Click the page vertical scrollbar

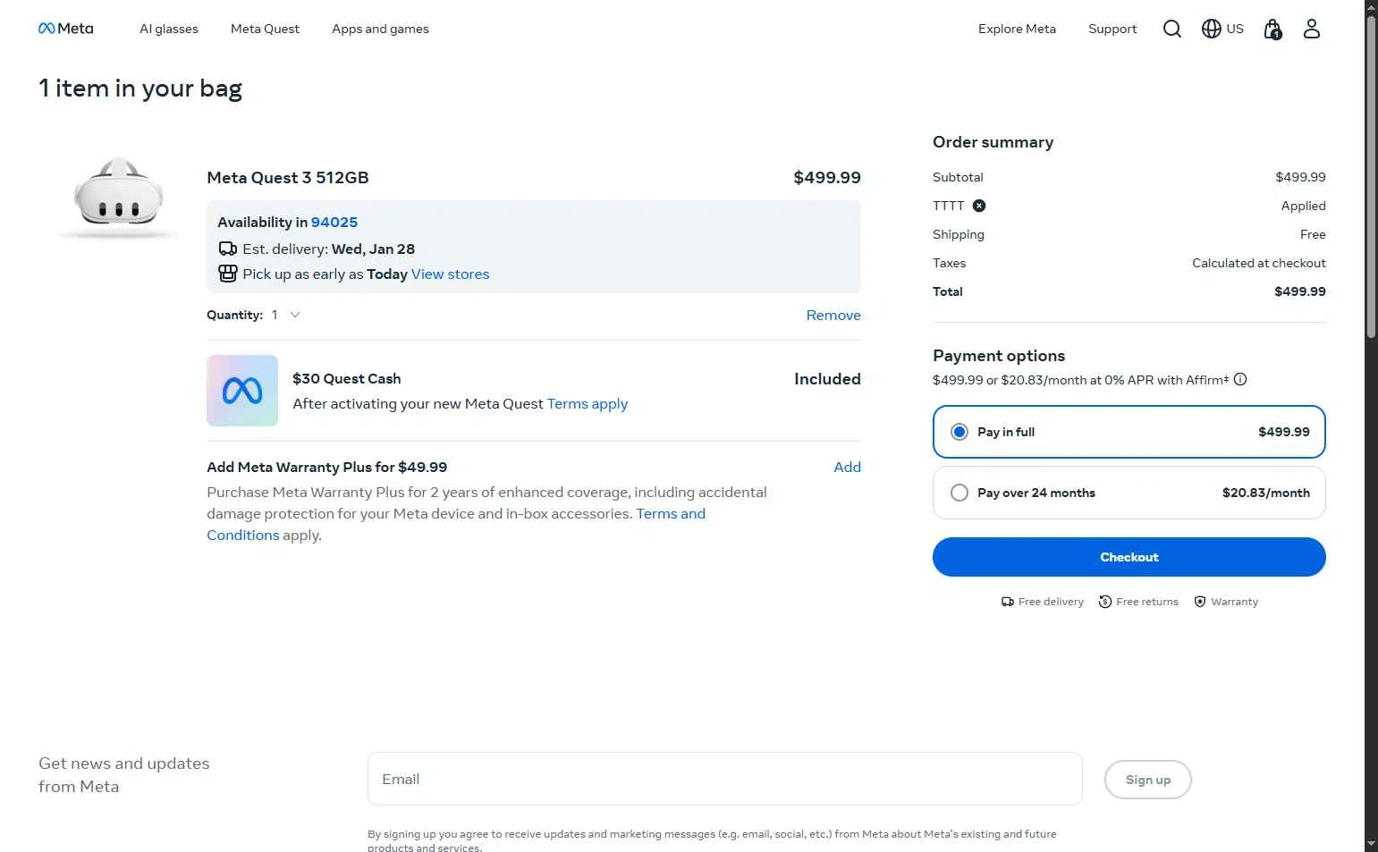pos(1371,177)
